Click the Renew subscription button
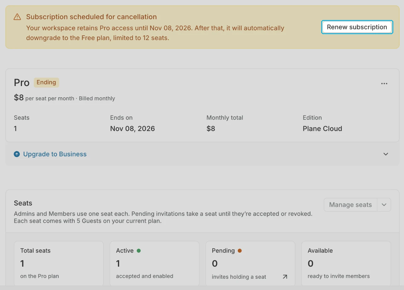Image resolution: width=404 pixels, height=290 pixels. click(357, 27)
